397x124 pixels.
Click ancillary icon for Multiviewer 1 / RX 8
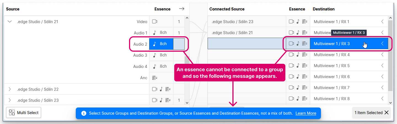pyautogui.click(x=304, y=99)
